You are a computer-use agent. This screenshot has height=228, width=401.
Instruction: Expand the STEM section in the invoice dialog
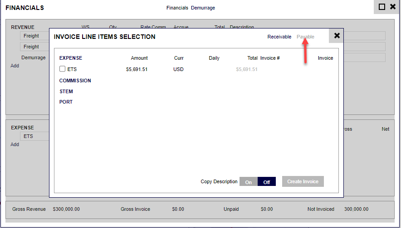(66, 91)
